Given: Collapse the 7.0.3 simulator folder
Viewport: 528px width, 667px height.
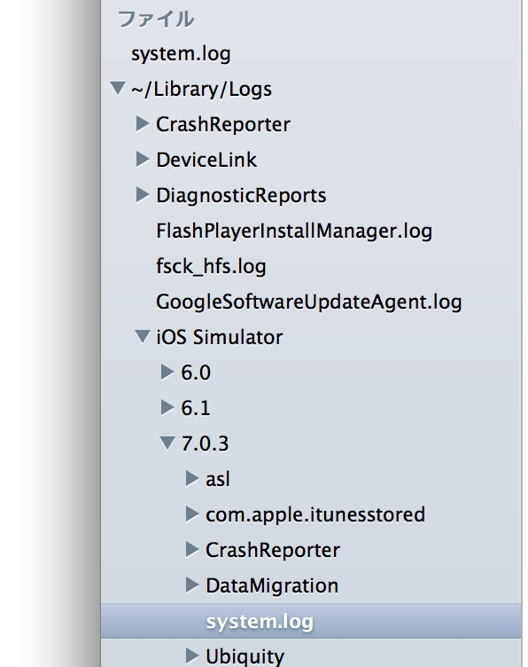Looking at the screenshot, I should [167, 443].
